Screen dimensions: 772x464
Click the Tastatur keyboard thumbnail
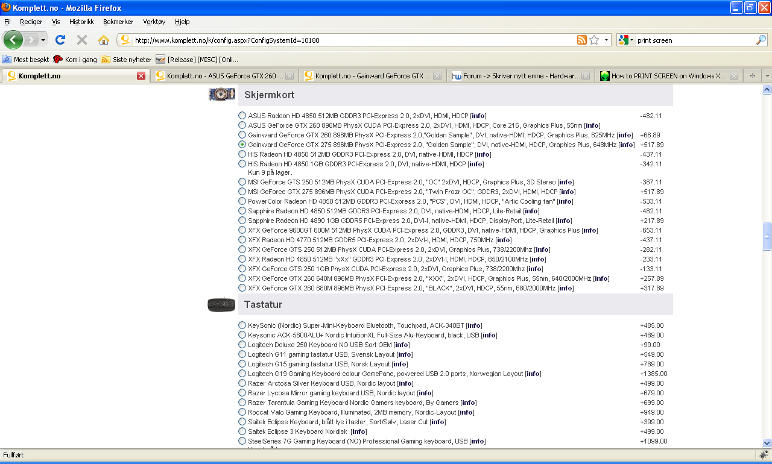[221, 305]
